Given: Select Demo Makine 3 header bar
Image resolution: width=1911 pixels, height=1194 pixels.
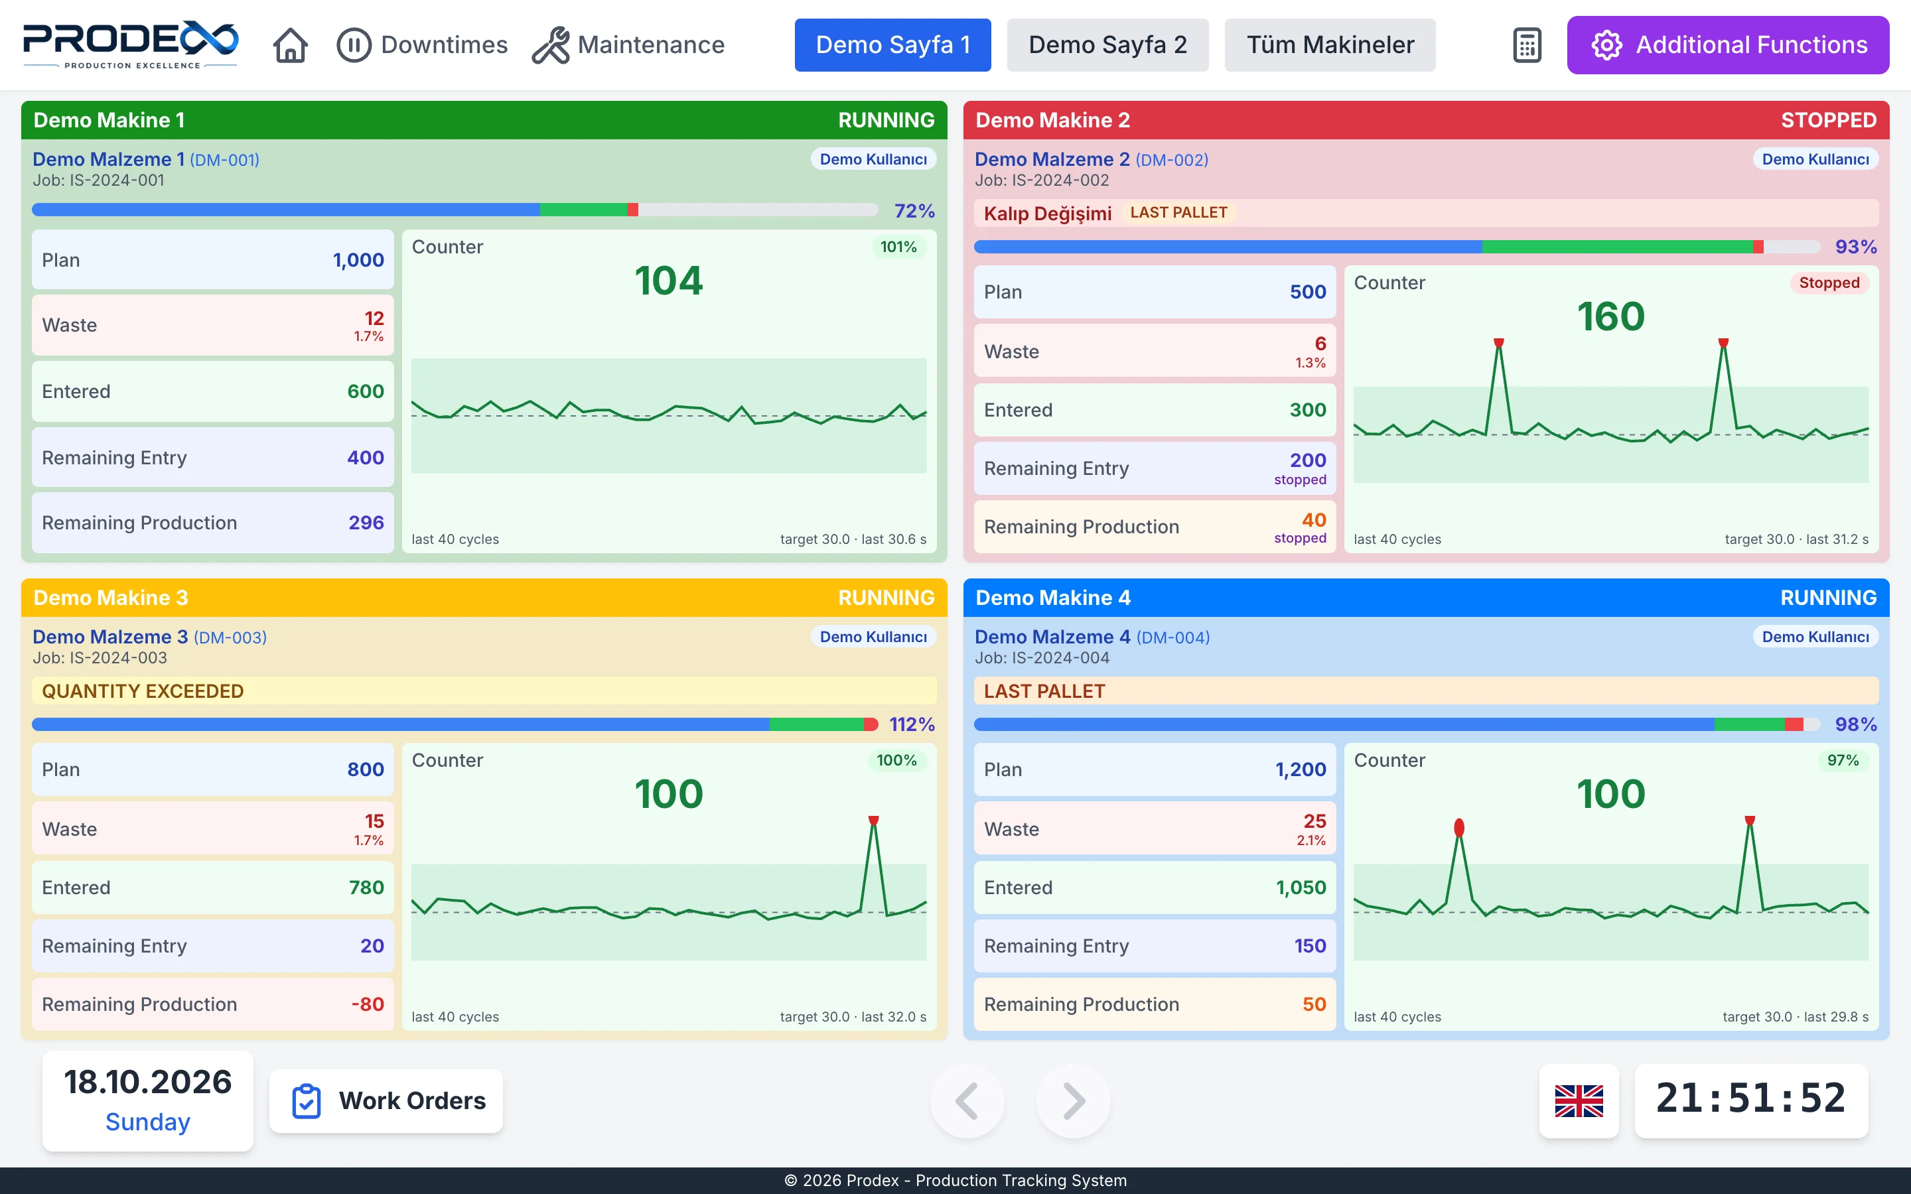Looking at the screenshot, I should [x=484, y=598].
